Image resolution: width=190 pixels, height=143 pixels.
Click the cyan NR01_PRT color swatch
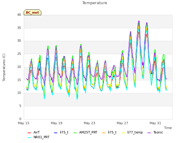click(29, 138)
